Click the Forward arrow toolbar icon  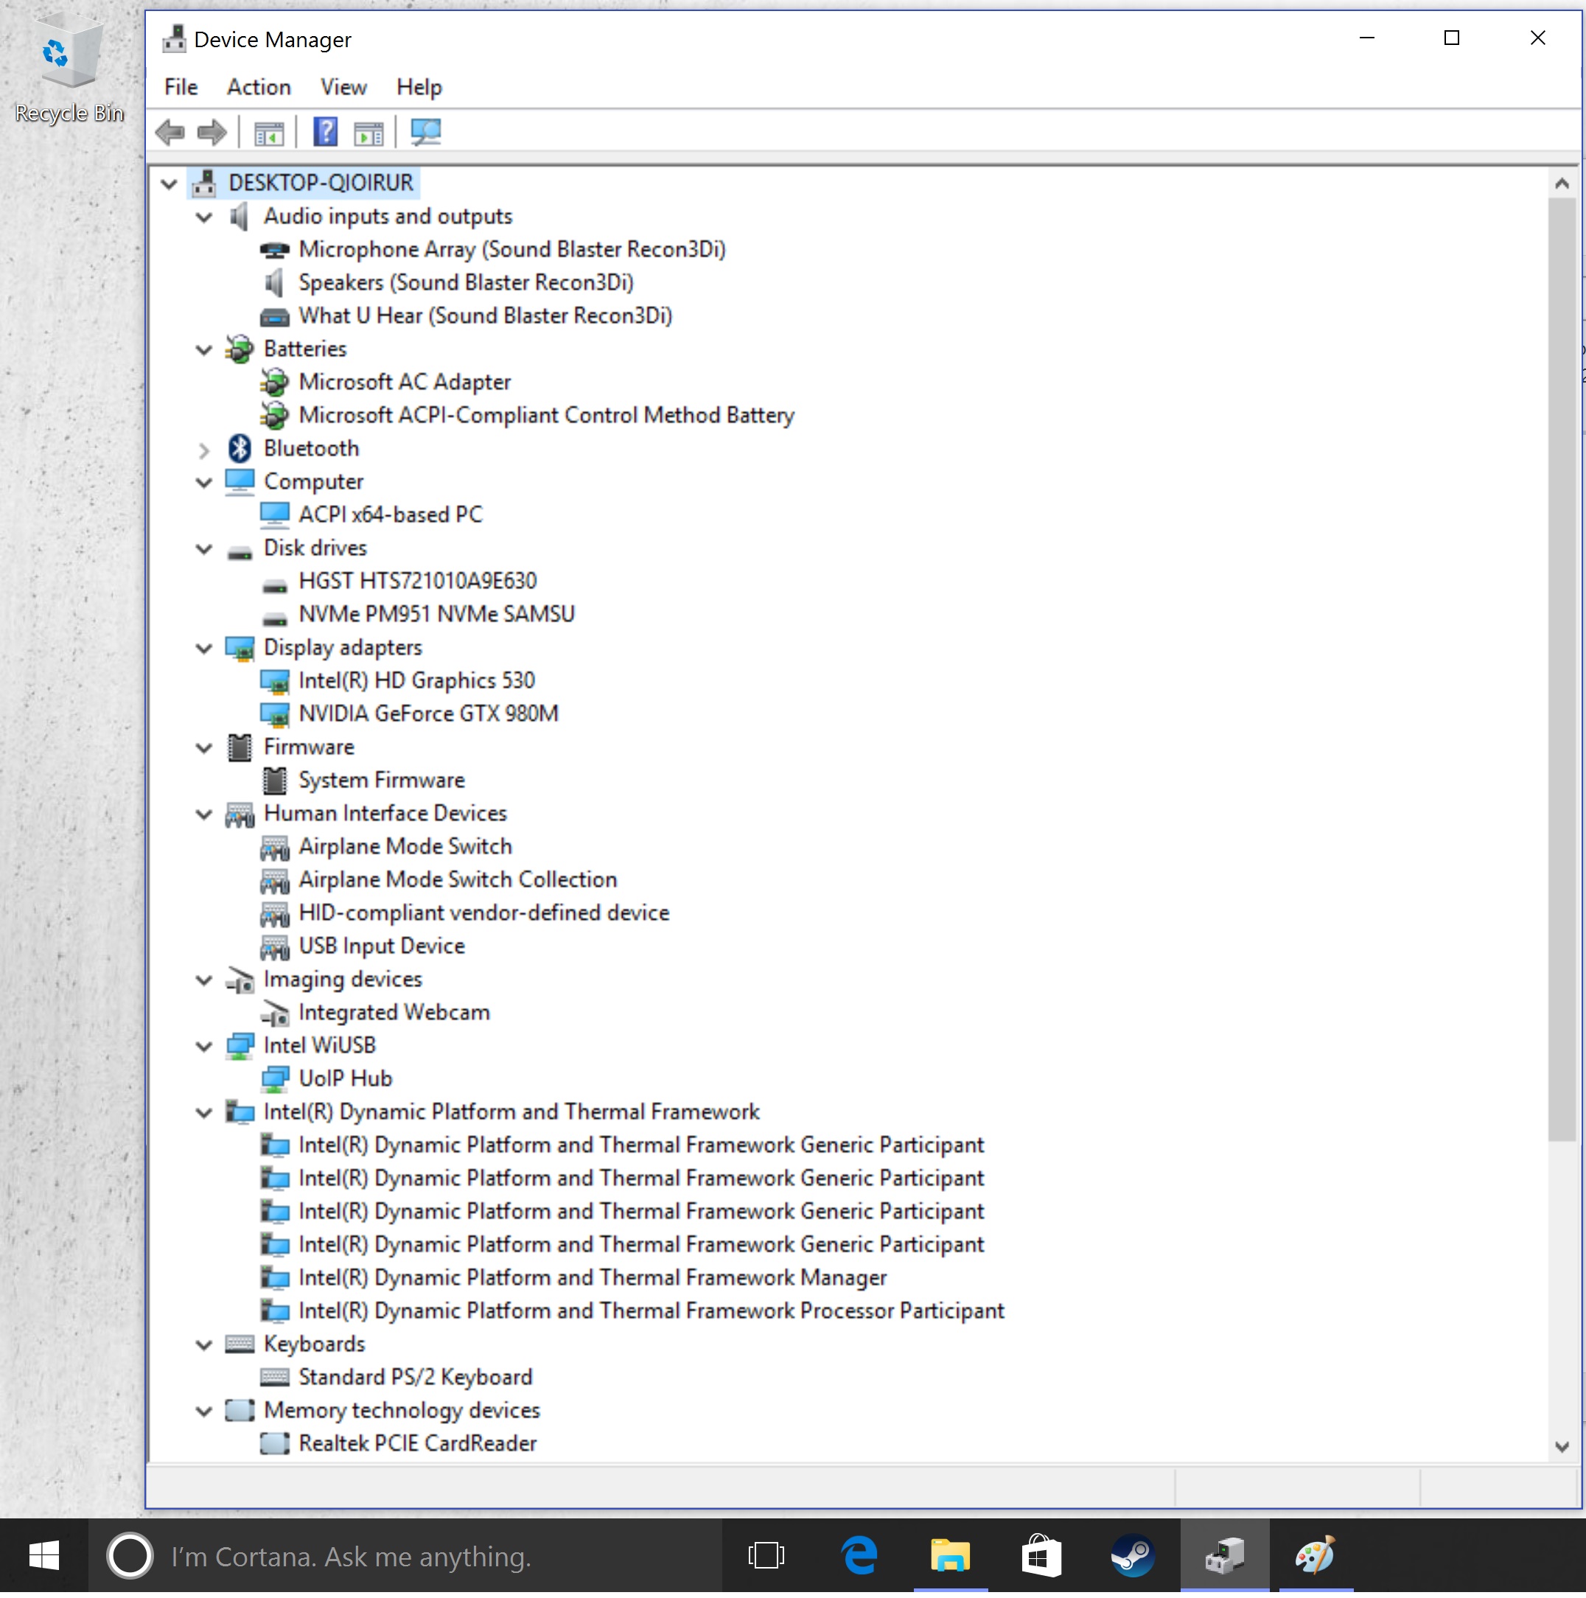212,133
